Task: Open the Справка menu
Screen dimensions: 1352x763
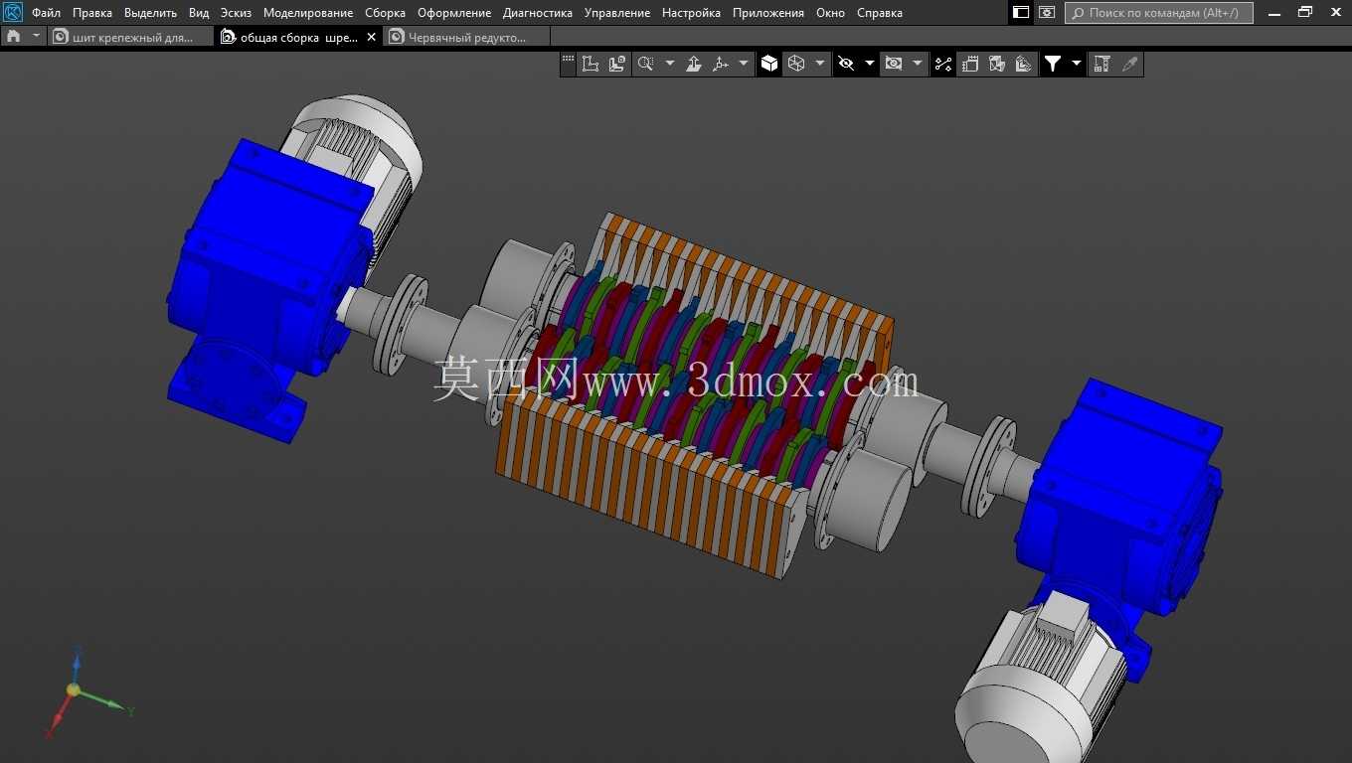Action: click(x=880, y=13)
